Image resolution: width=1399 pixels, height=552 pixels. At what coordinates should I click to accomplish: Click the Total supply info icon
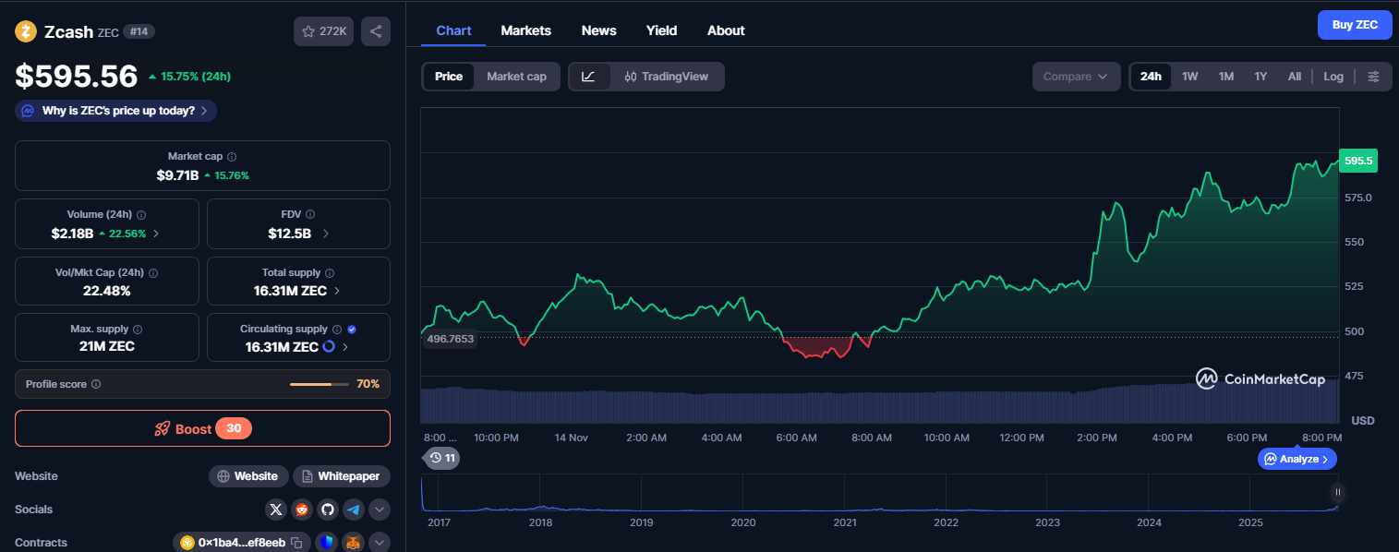point(330,273)
